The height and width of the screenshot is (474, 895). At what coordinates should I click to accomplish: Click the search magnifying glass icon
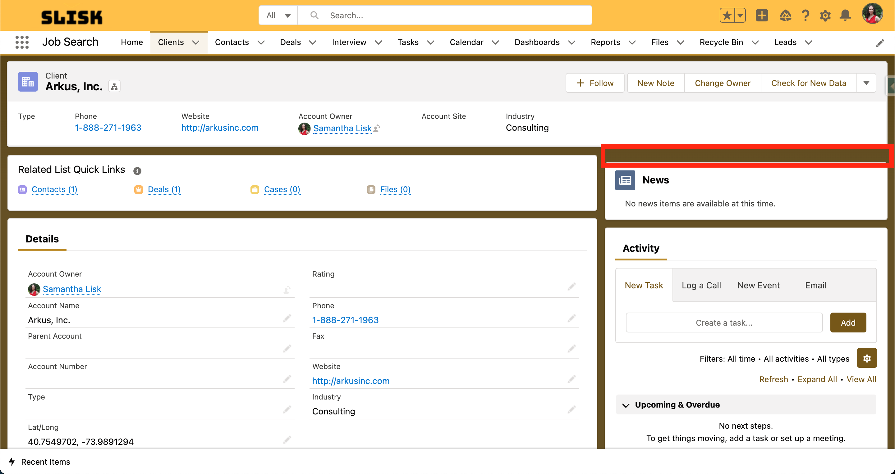coord(314,15)
